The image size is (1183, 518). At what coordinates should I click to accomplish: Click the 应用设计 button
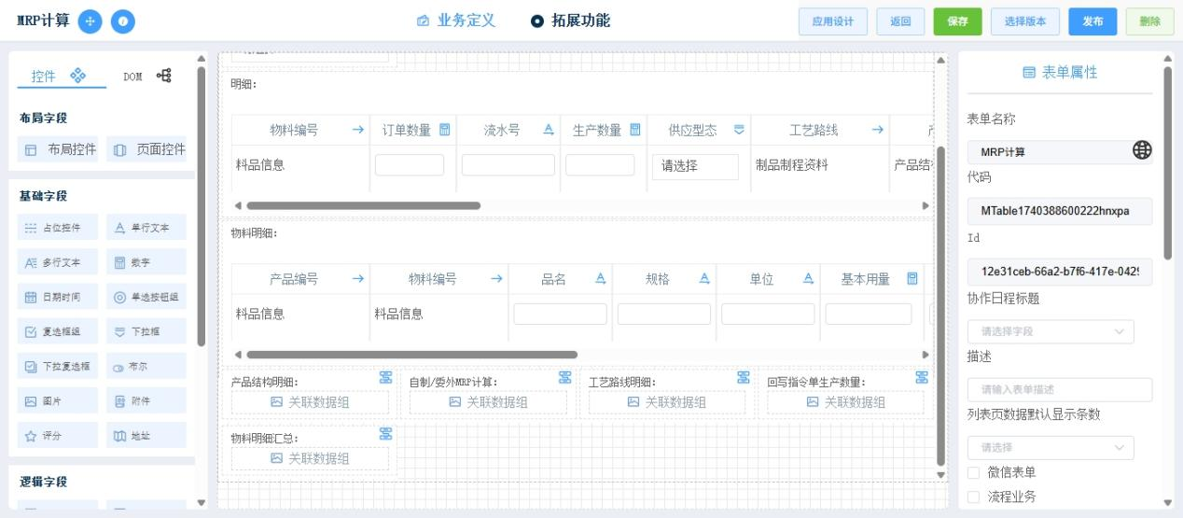(833, 21)
